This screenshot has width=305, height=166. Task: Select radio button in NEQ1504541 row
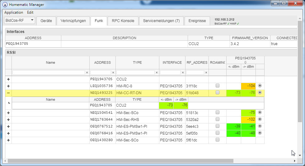[260, 112]
